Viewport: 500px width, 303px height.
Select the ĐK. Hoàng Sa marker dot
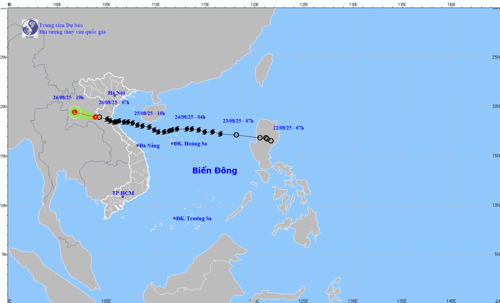172,143
